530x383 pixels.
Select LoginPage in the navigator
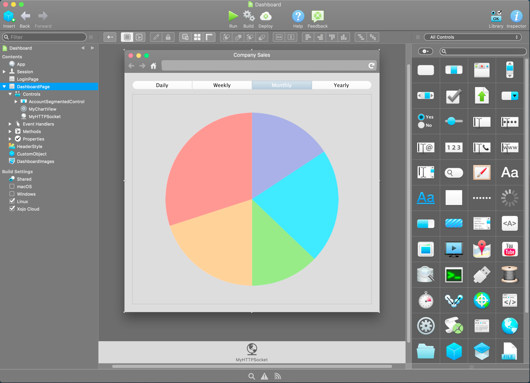tap(28, 79)
